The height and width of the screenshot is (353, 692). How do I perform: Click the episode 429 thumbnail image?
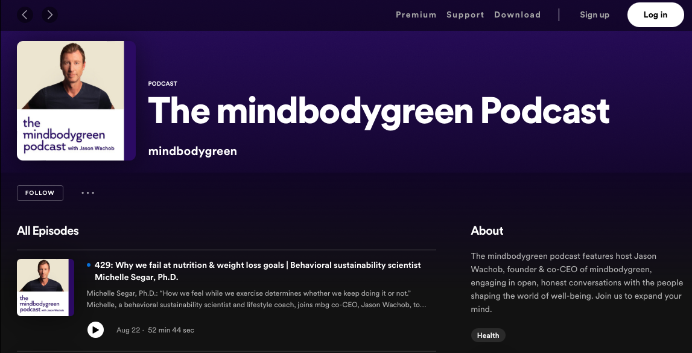[45, 287]
